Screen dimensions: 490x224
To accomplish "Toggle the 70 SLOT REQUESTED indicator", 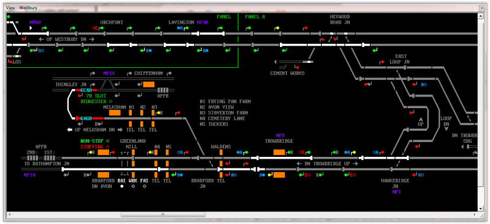I will (x=111, y=101).
